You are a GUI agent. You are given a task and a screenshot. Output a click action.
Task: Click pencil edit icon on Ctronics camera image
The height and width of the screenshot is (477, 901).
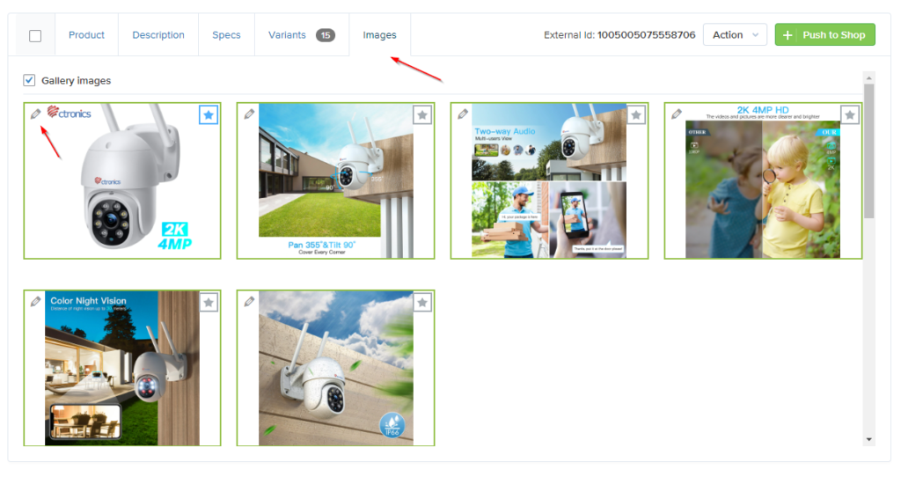click(x=35, y=114)
